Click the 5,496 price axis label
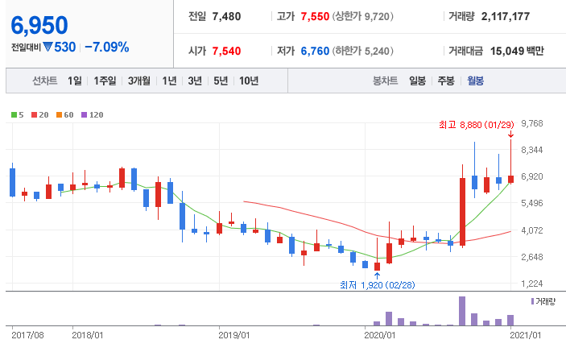The image size is (566, 352). [532, 203]
